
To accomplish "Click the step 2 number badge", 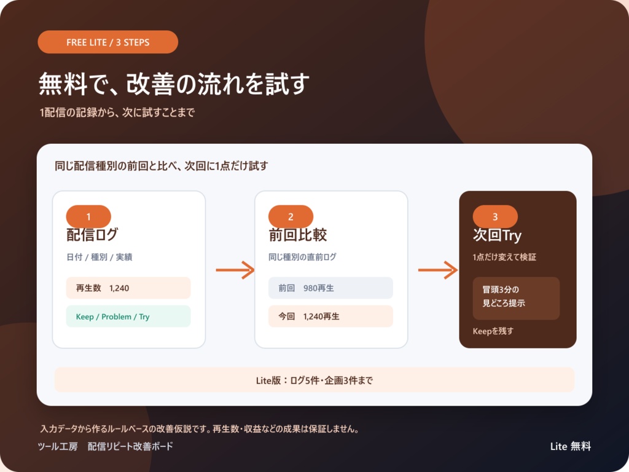I will (x=291, y=217).
